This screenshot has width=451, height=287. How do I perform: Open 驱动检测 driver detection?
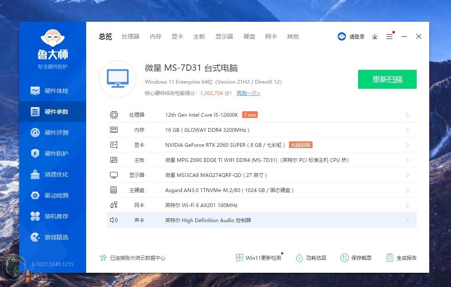pyautogui.click(x=53, y=195)
